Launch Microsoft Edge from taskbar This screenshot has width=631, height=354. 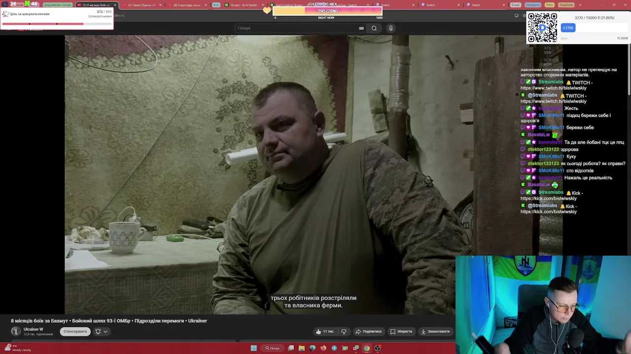click(313, 348)
